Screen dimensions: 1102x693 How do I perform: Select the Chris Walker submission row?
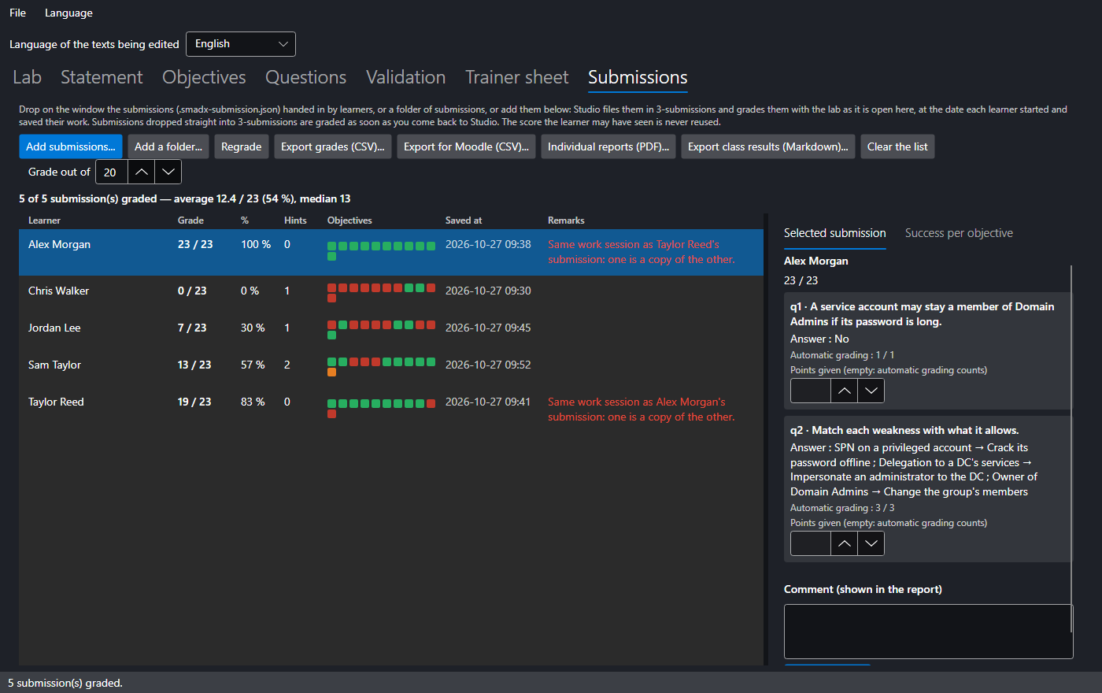(x=391, y=294)
